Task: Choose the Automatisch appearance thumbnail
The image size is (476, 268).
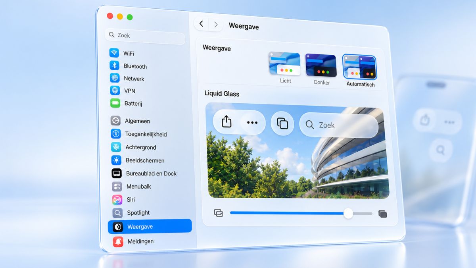Action: point(359,67)
